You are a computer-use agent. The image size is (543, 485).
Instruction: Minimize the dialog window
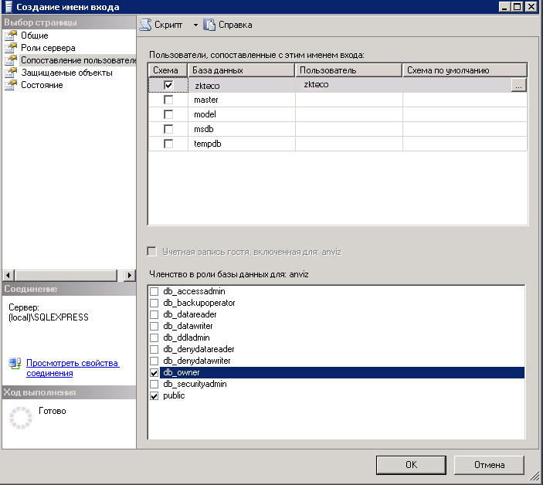[505, 7]
